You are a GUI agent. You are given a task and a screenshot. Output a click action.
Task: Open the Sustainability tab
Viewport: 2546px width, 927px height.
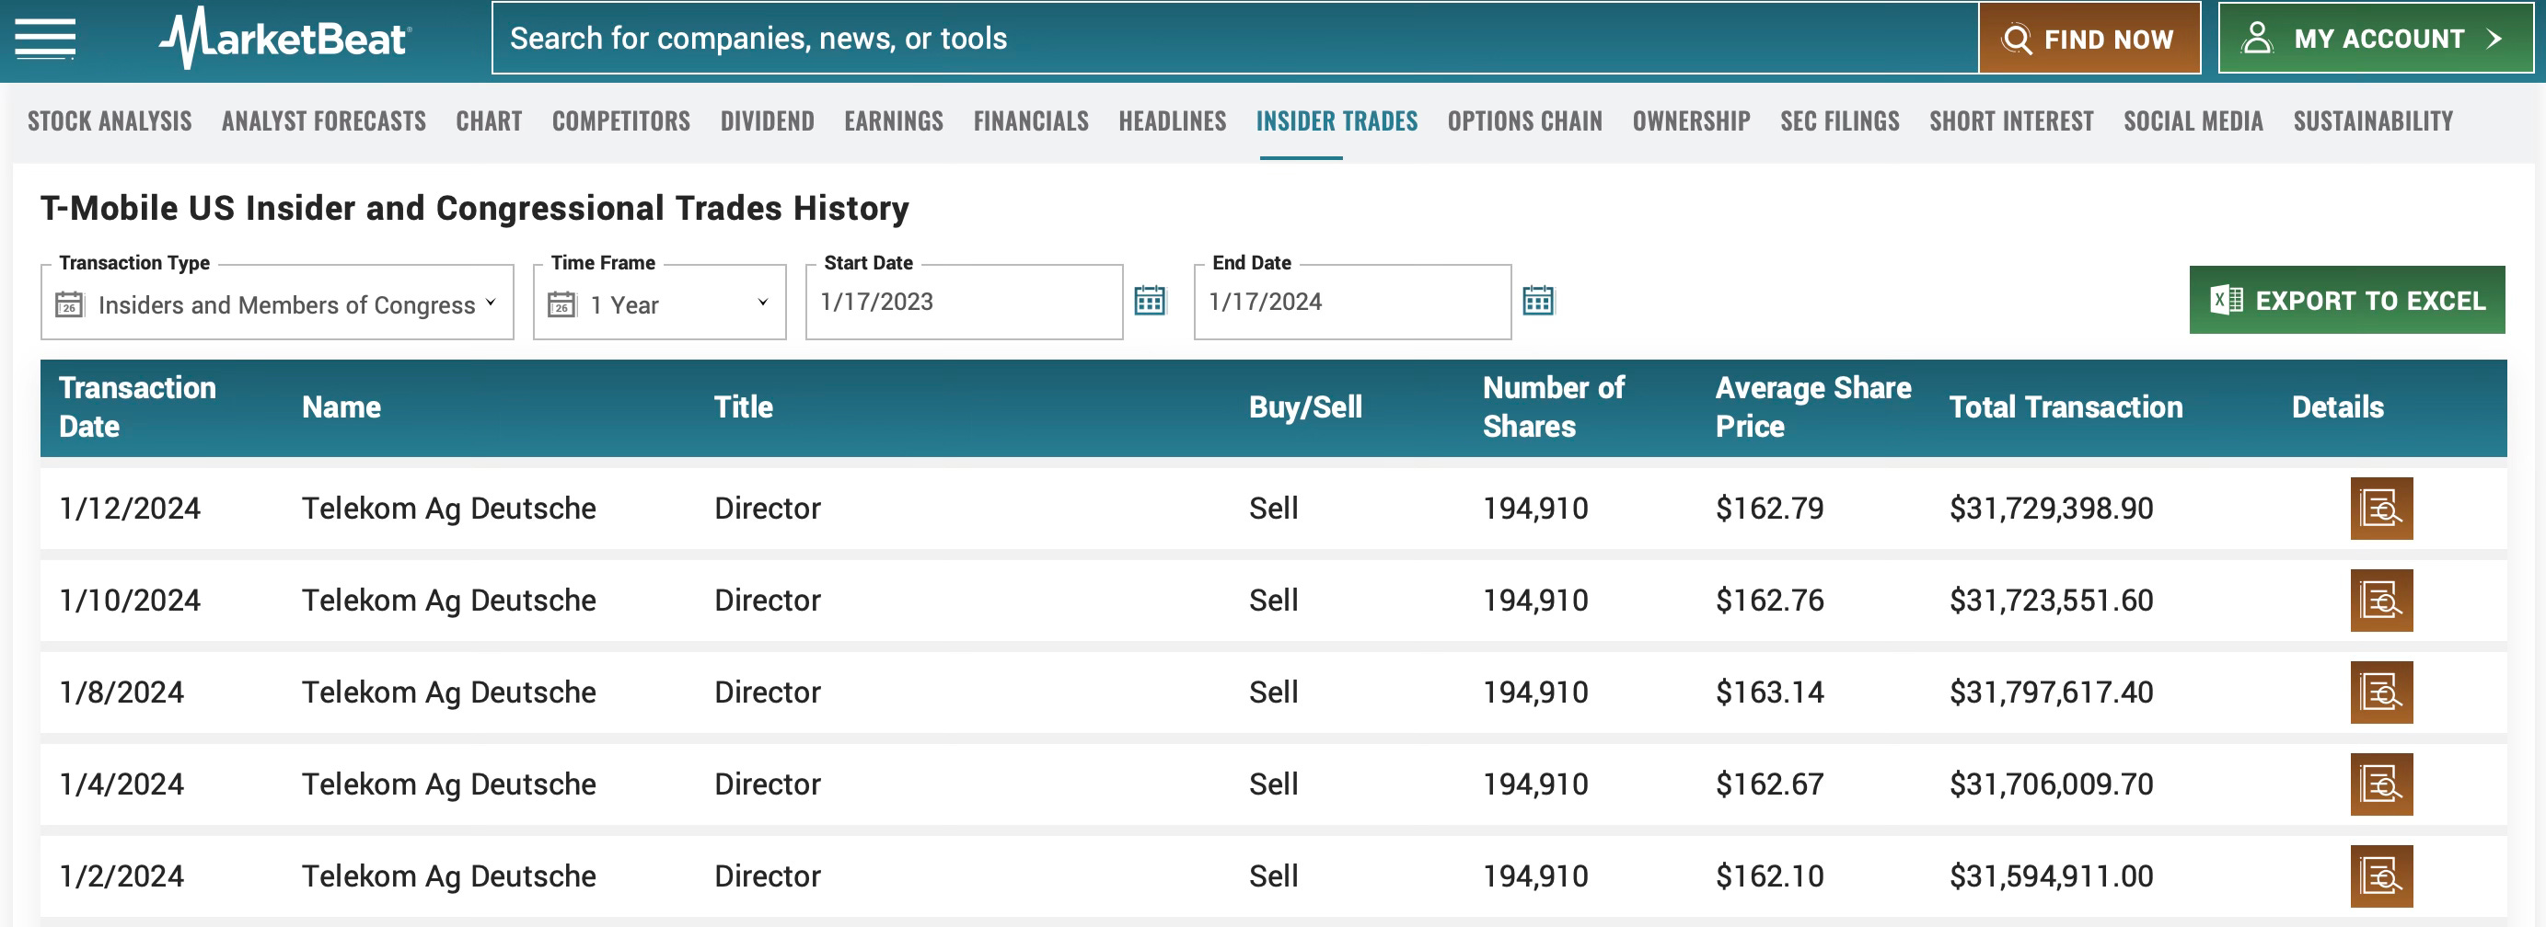tap(2372, 120)
